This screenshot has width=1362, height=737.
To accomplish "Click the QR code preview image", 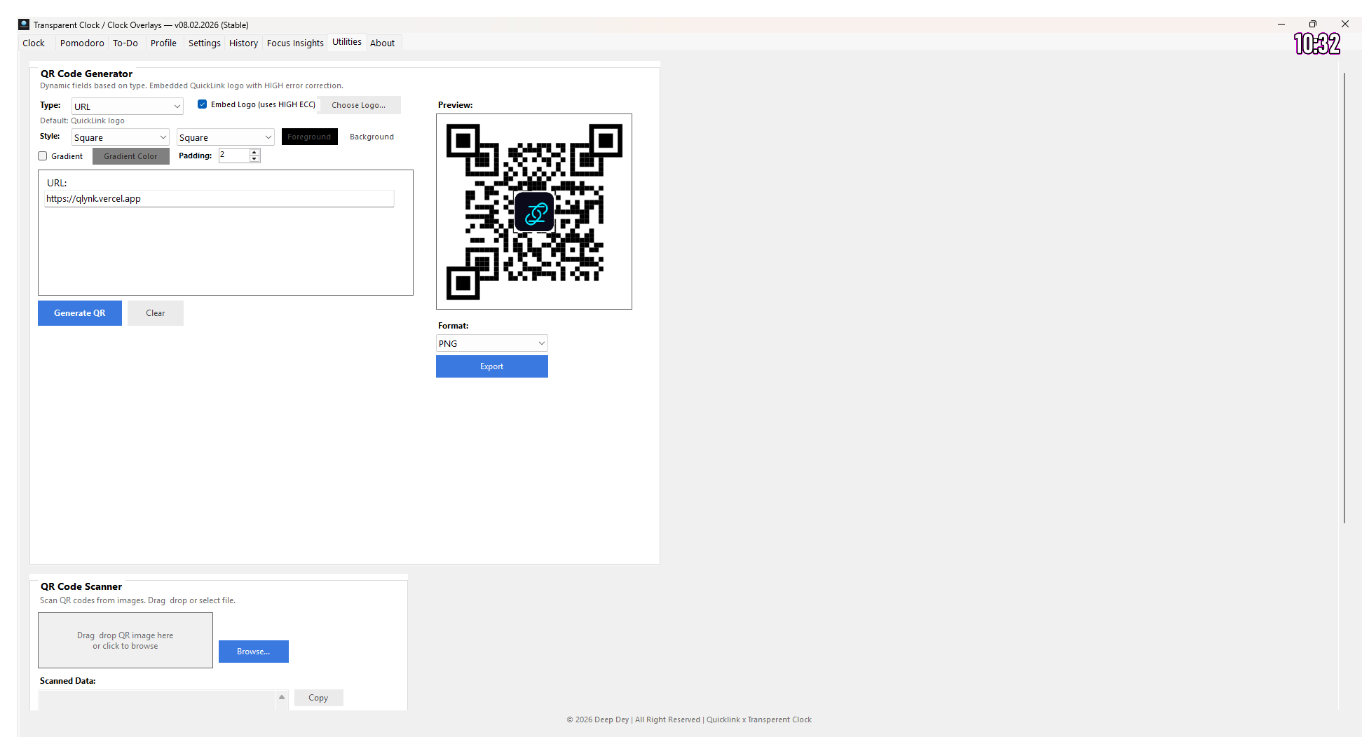I will click(x=534, y=212).
